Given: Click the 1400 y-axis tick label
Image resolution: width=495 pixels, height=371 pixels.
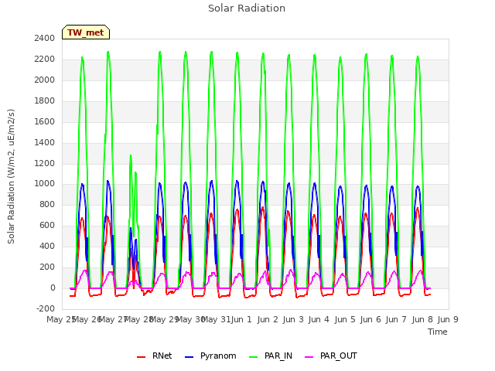Looking at the screenshot, I should 45,142.
